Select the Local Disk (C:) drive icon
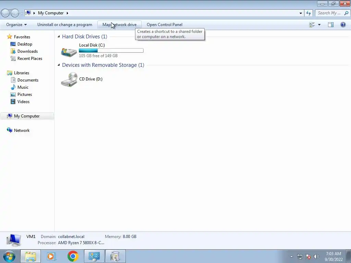The image size is (351, 263). click(x=69, y=52)
